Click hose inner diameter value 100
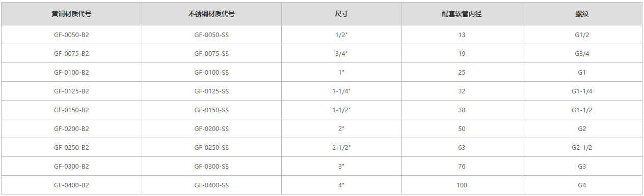644x196 pixels. pyautogui.click(x=462, y=185)
